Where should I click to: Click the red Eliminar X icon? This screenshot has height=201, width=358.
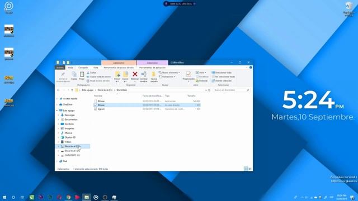(135, 74)
